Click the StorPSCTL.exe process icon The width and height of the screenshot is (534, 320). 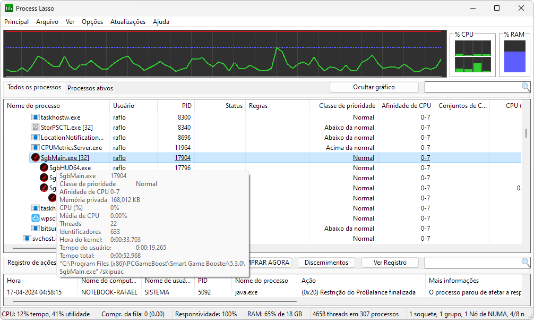pos(35,127)
